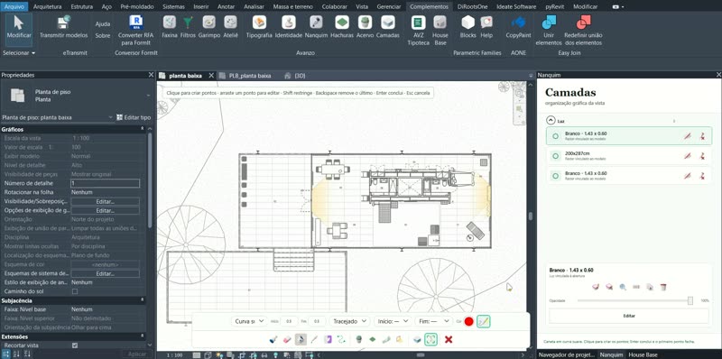This screenshot has height=359, width=722.
Task: Open the Curva suave type dropdown
Action: tap(249, 321)
